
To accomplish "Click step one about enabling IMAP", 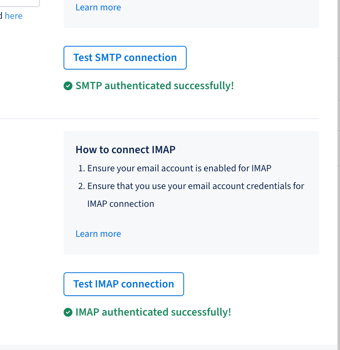I will point(179,168).
